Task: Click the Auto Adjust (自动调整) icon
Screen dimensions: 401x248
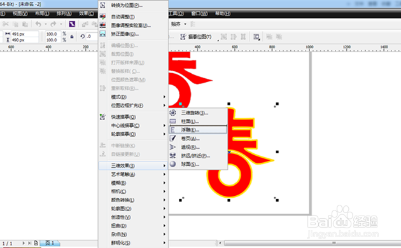Action: coord(102,17)
